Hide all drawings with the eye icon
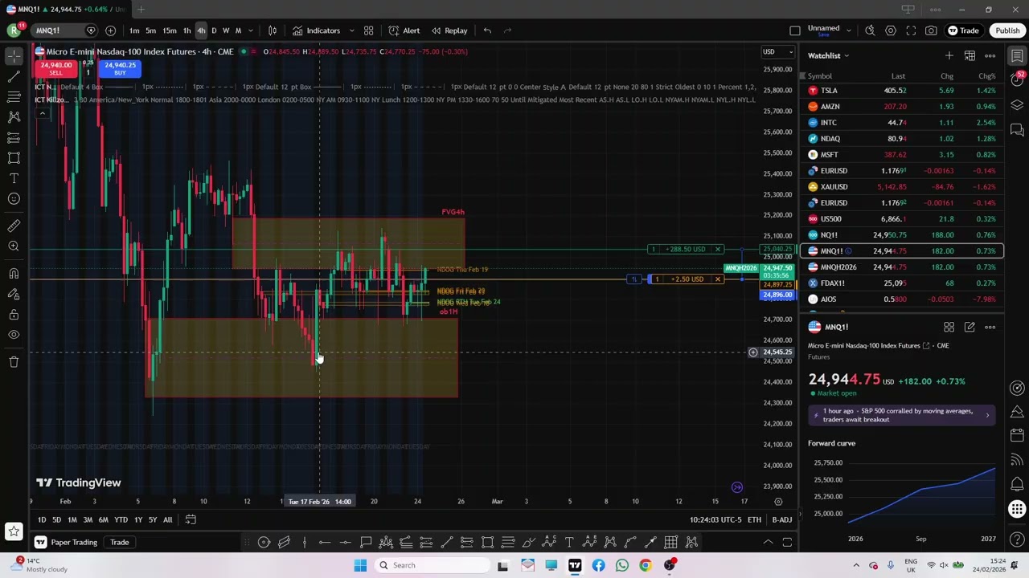The image size is (1029, 578). pos(14,335)
